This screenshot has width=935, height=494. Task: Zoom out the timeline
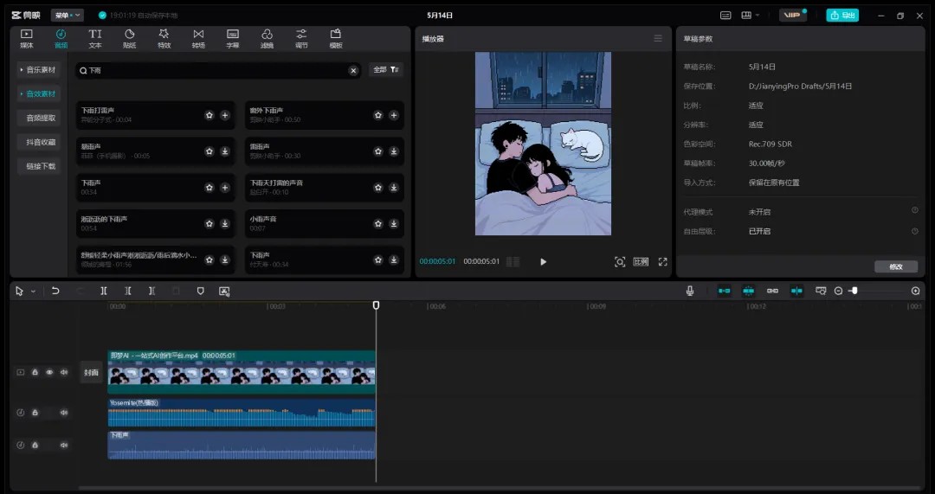coord(838,291)
